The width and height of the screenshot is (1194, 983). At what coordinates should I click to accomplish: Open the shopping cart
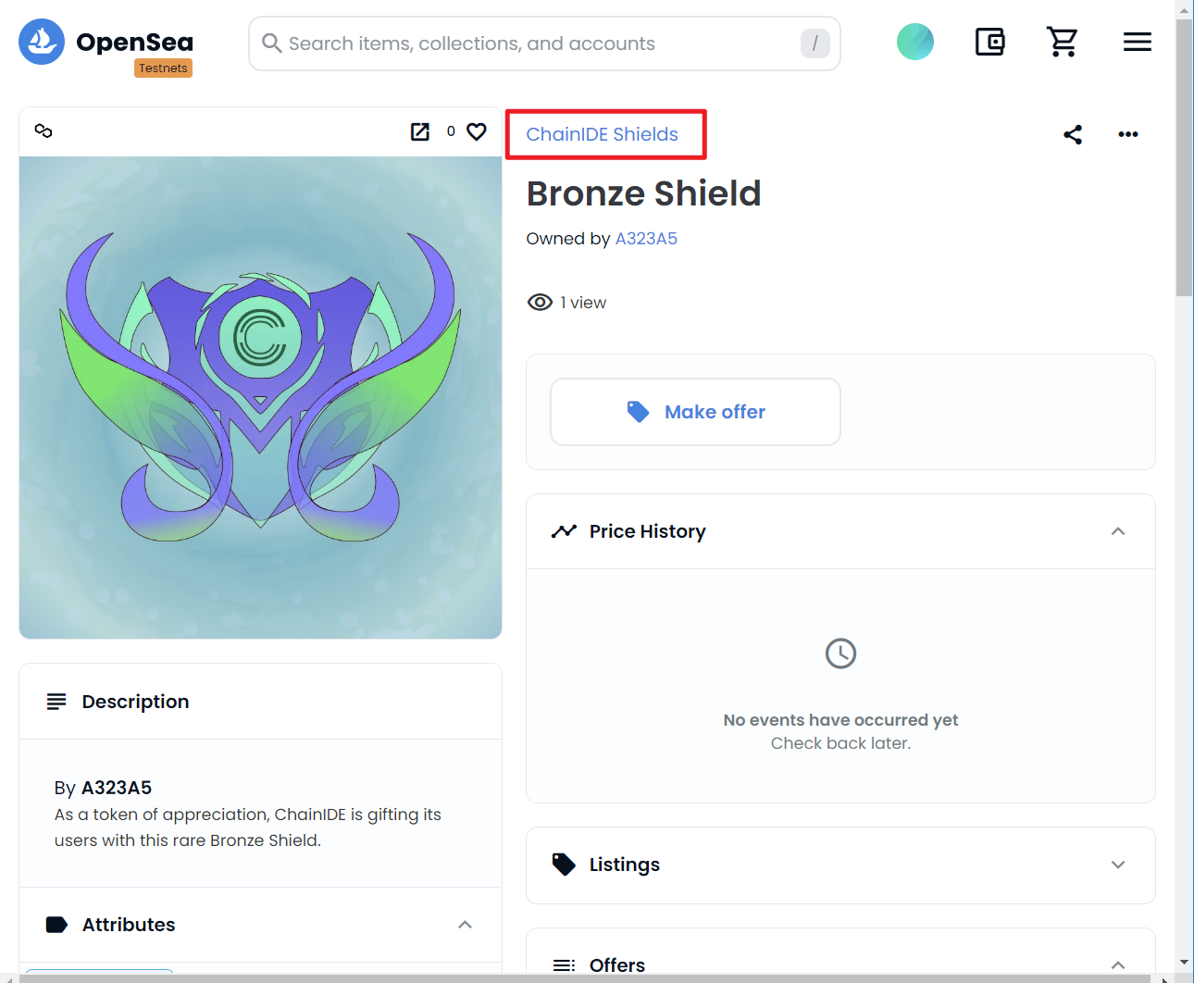point(1063,42)
